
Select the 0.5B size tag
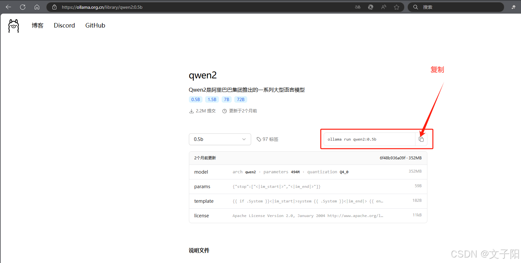click(196, 99)
